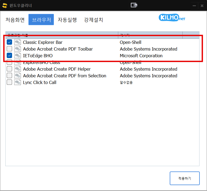The width and height of the screenshot is (207, 191).
Task: Click the Adobe Acrobat Create PDF Toolbar file icon
Action: tap(17, 49)
